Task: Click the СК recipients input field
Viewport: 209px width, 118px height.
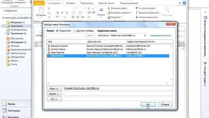Action: point(118,99)
